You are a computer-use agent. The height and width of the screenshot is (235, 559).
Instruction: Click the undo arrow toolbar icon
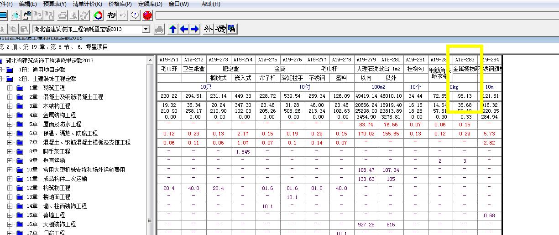coord(123,15)
